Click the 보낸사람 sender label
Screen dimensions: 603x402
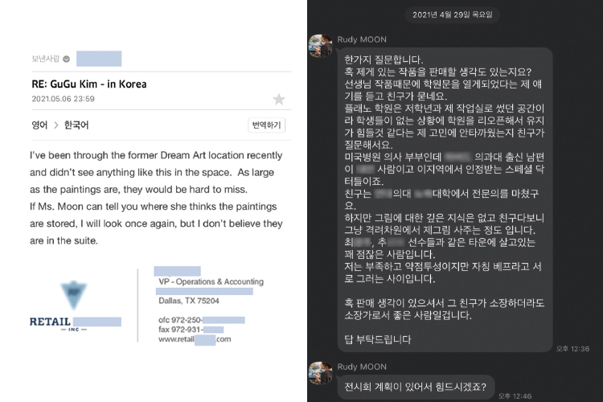45,59
